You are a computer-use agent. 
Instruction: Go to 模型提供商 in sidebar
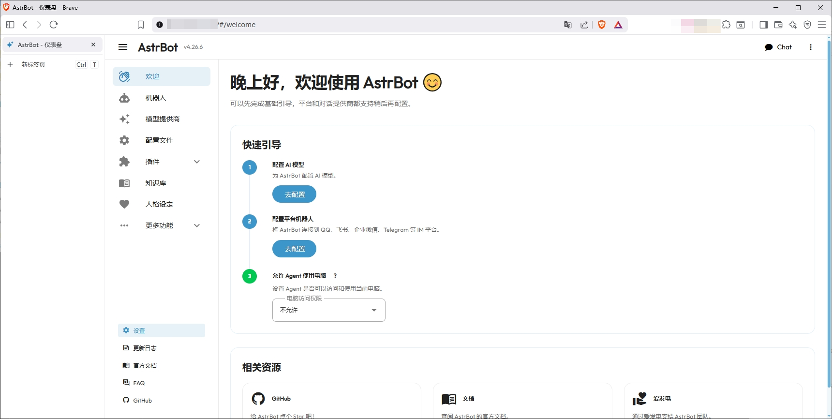162,119
